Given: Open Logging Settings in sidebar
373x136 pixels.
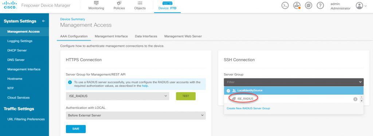Looking at the screenshot, I should 20,41.
